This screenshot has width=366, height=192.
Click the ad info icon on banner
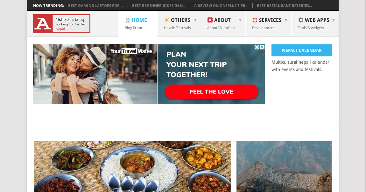coord(257,47)
